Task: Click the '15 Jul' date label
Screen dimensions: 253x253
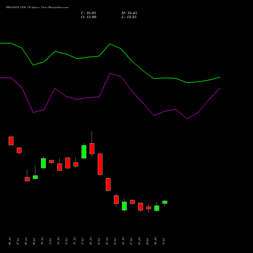Action: click(x=66, y=241)
